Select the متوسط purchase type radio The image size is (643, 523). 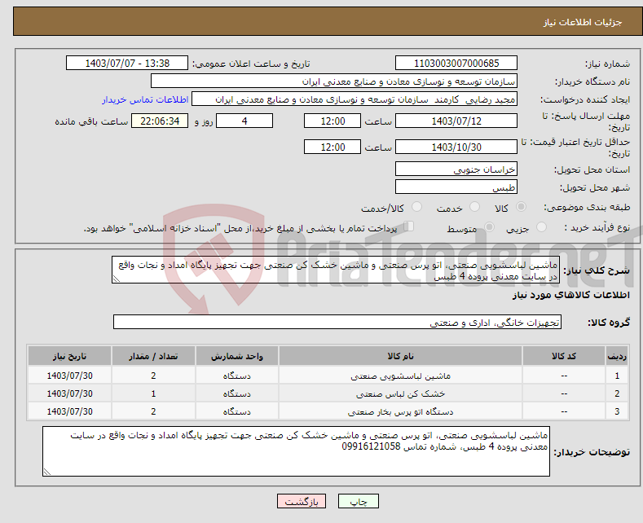pyautogui.click(x=489, y=227)
